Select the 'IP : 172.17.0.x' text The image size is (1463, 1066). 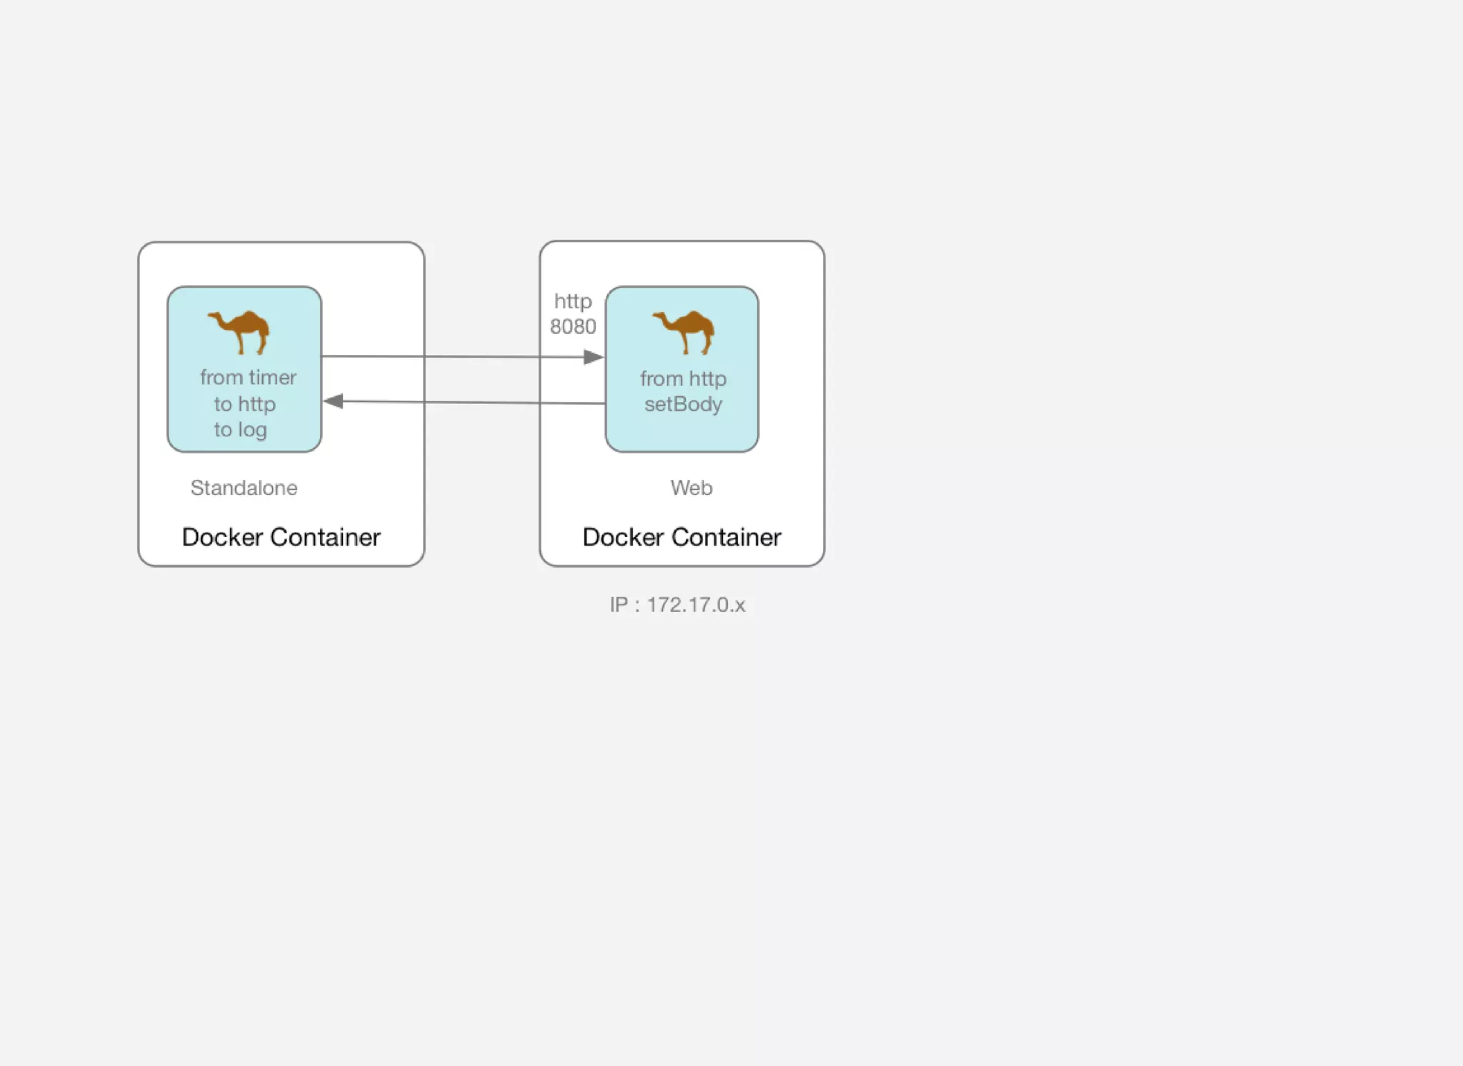point(677,605)
